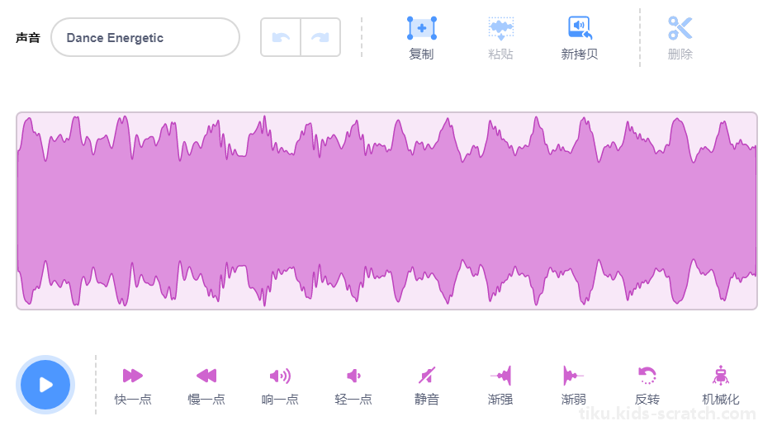Click the 删除 scissors delete tool
The height and width of the screenshot is (426, 777).
coord(680,28)
